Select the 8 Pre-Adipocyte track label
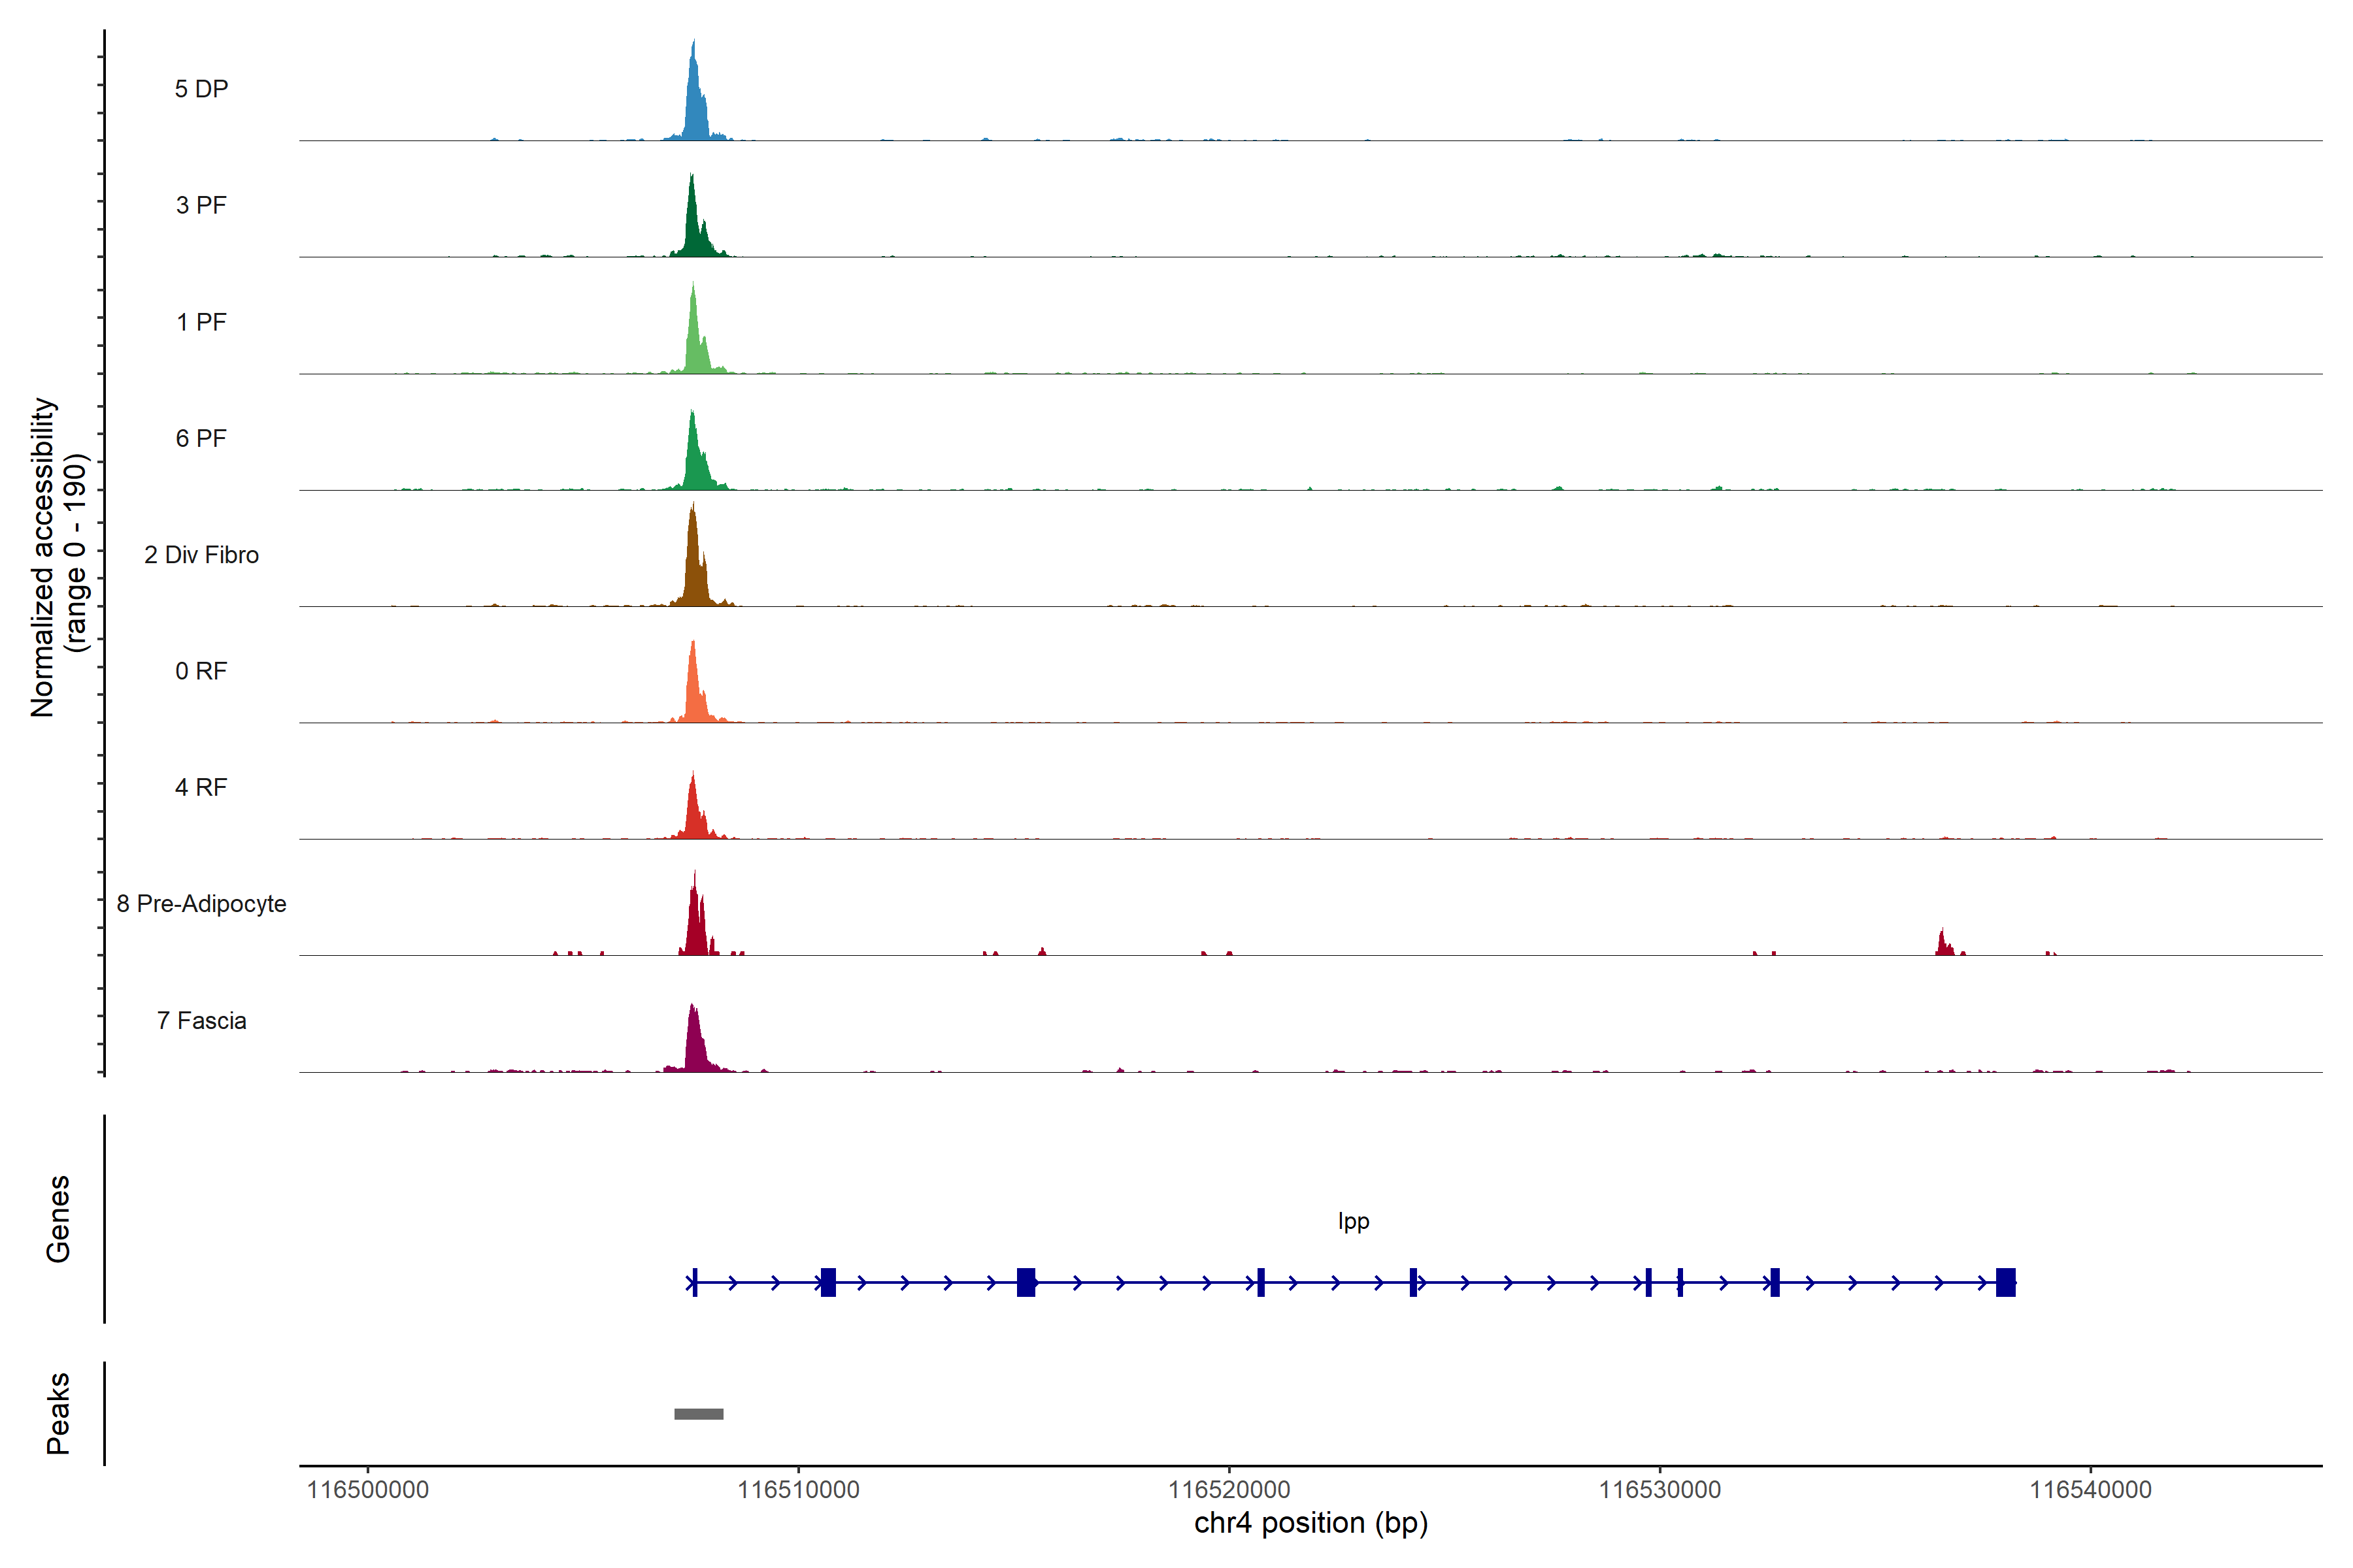Image resolution: width=2353 pixels, height=1568 pixels. (201, 904)
